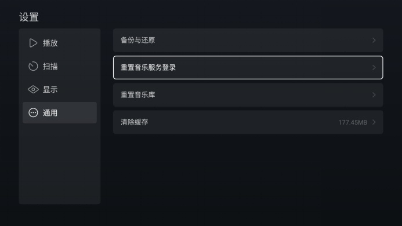
Task: Click the 设置 page title
Action: [x=29, y=17]
